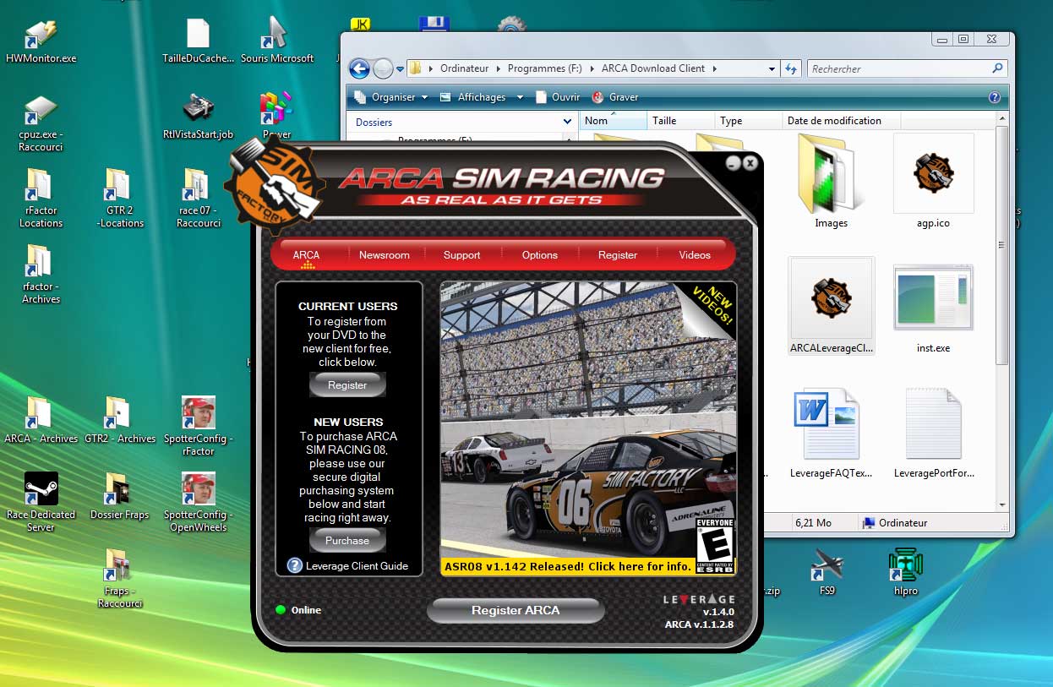Select the GTR 2 - Locations folder shortcut
This screenshot has height=687, width=1053.
tap(119, 198)
